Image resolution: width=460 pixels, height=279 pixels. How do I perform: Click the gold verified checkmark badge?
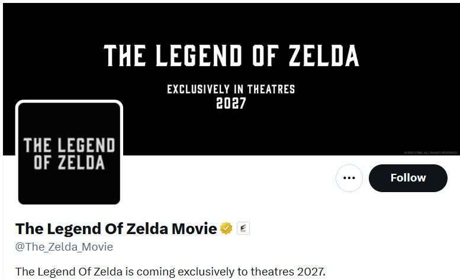pos(226,228)
